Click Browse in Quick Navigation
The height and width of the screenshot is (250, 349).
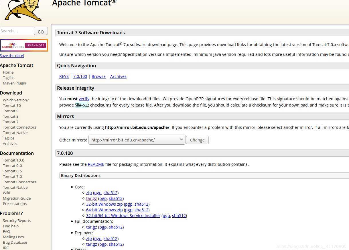point(98,76)
